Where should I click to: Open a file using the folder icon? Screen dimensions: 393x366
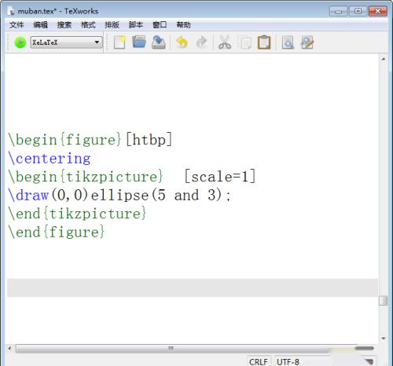pos(139,42)
